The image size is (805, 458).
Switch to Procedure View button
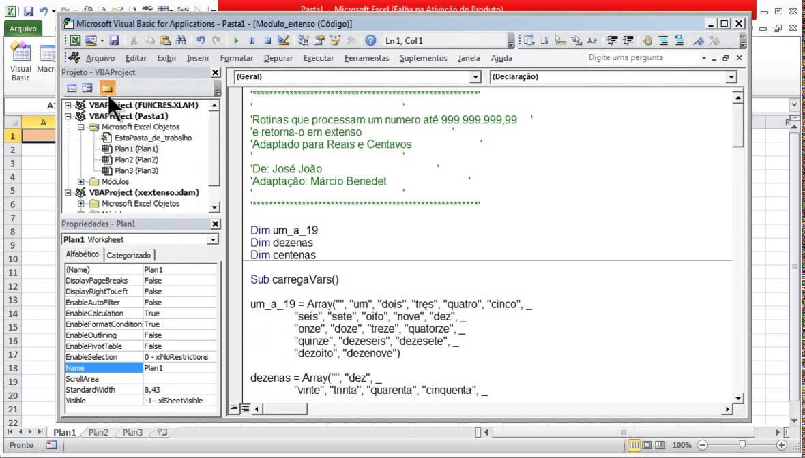(234, 409)
